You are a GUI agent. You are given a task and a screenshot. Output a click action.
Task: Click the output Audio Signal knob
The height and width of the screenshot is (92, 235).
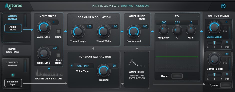click(214, 27)
